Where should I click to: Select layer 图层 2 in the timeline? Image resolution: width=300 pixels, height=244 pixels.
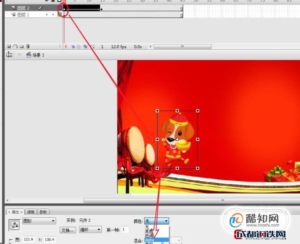coord(23,8)
